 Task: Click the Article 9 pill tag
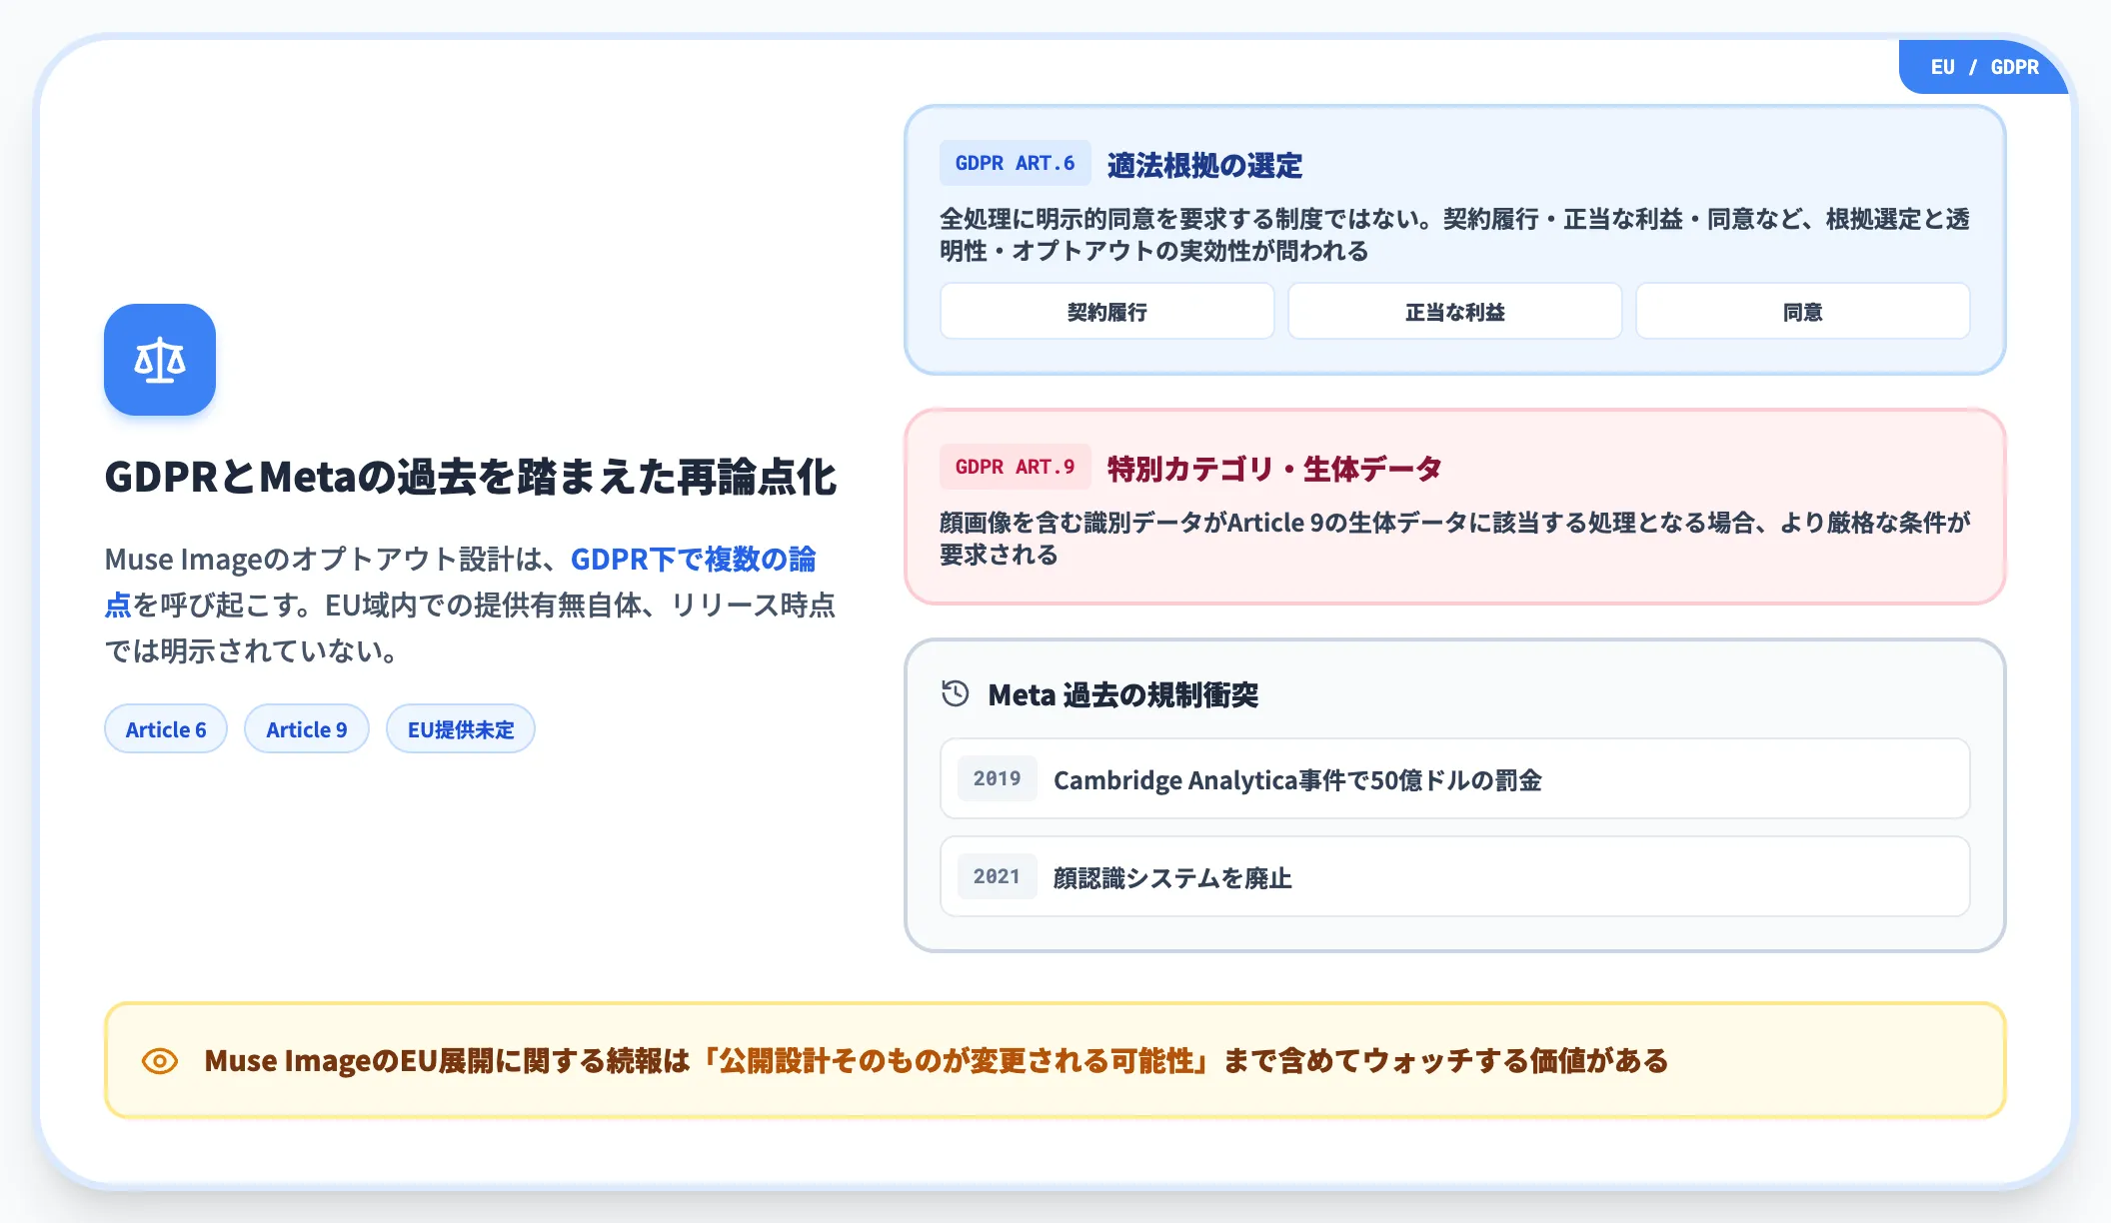(307, 729)
